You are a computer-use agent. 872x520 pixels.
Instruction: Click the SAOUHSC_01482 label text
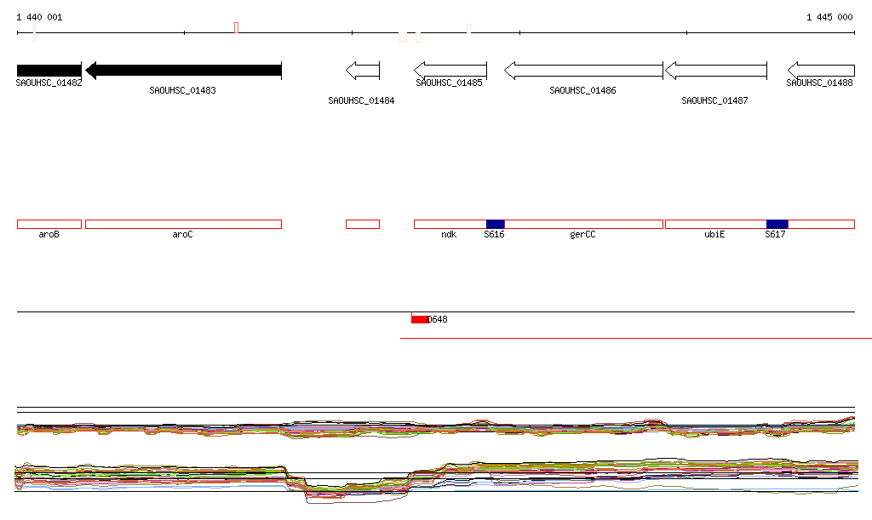(49, 83)
